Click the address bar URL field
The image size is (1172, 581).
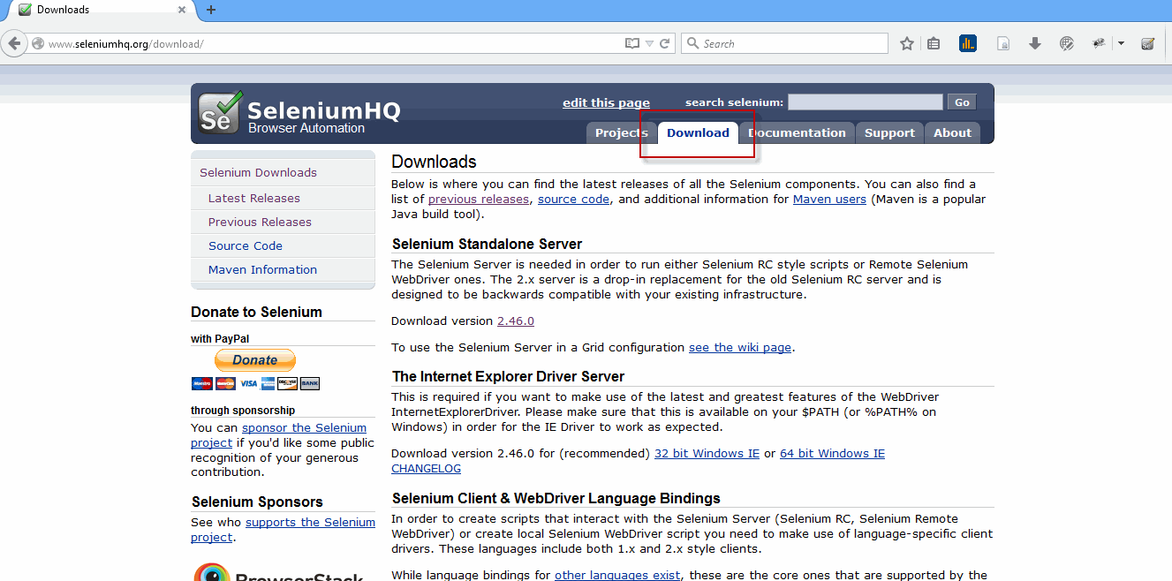click(336, 43)
